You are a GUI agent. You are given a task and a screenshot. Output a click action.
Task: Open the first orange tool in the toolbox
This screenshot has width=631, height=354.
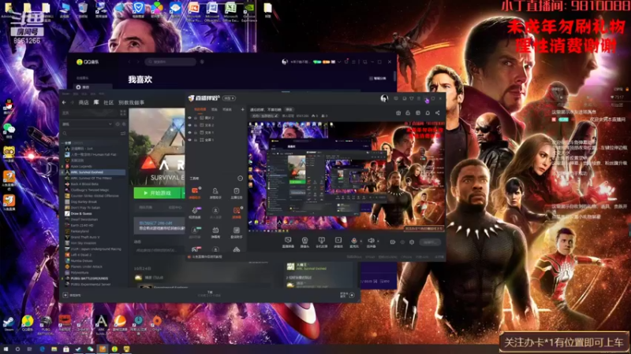pos(195,192)
